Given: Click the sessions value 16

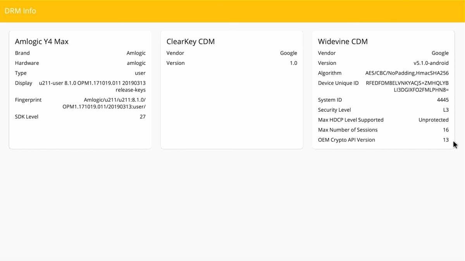Looking at the screenshot, I should [446, 130].
